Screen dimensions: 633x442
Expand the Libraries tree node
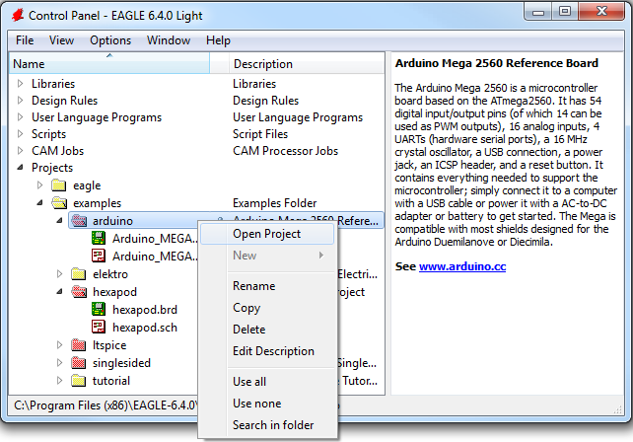(x=20, y=84)
